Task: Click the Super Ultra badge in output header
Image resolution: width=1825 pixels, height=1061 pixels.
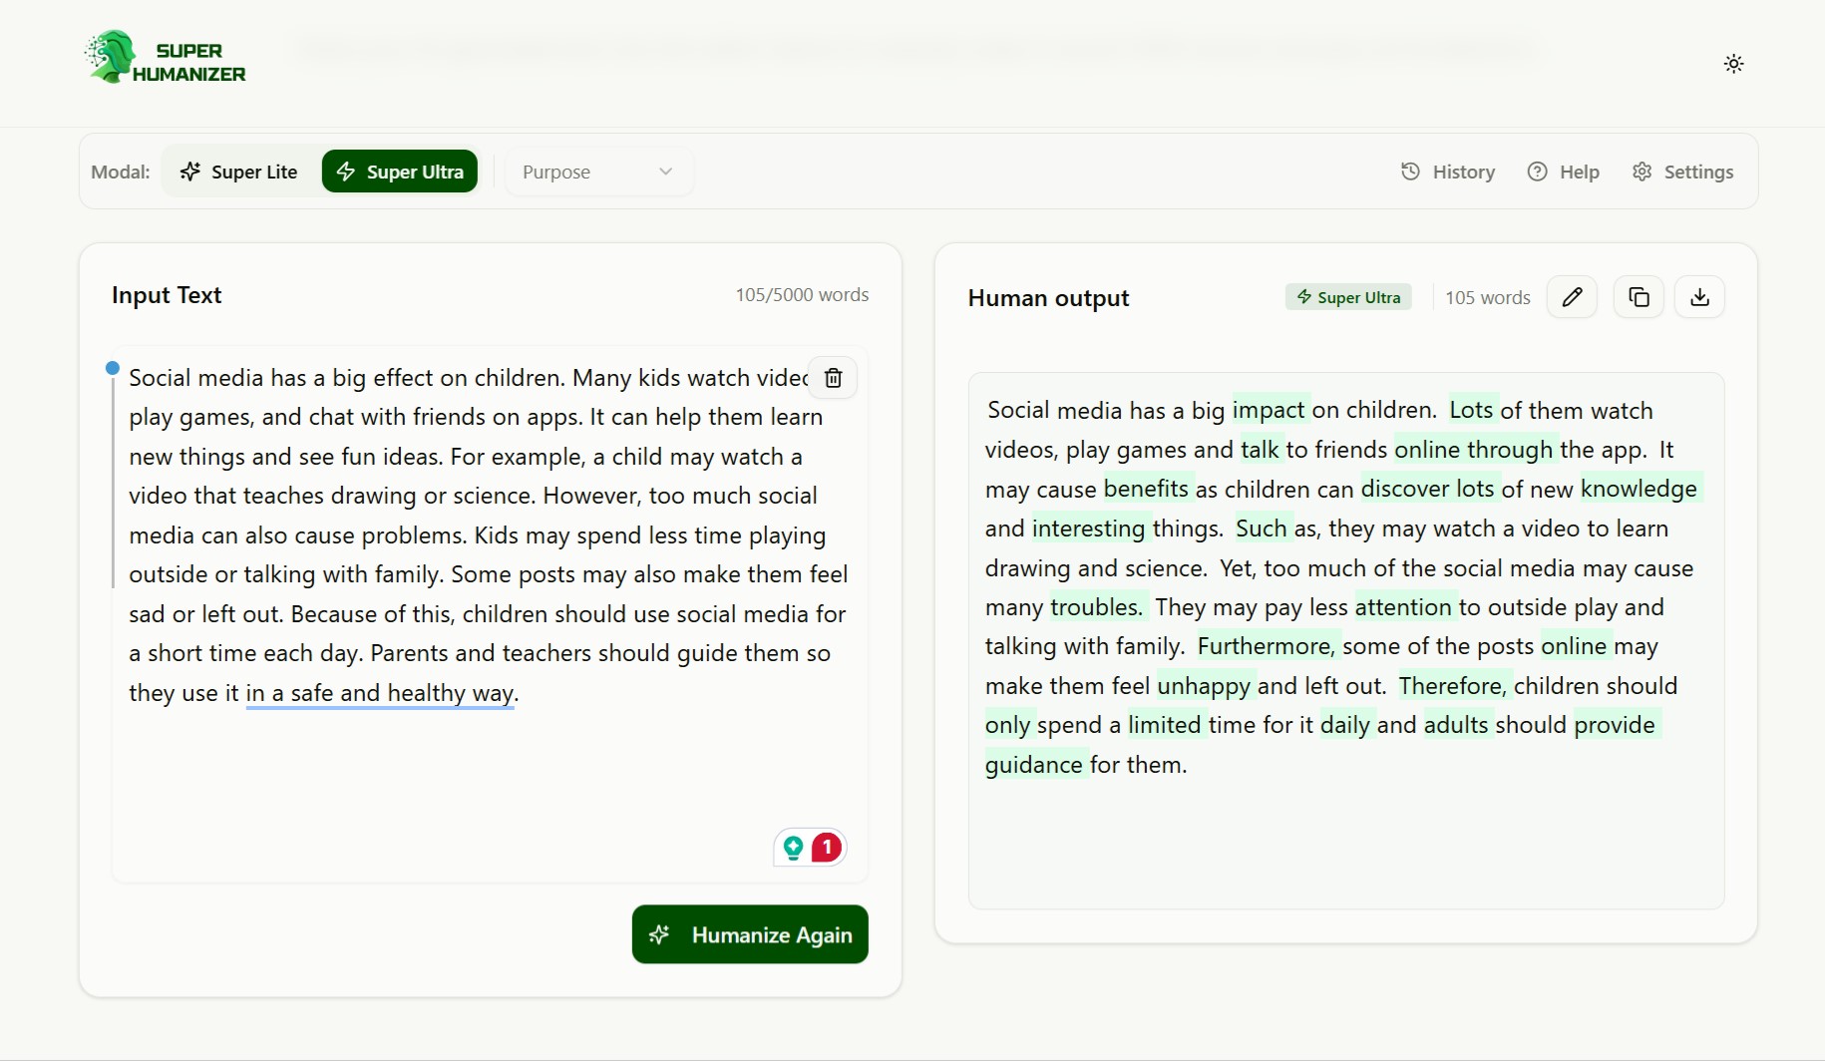Action: 1348,297
